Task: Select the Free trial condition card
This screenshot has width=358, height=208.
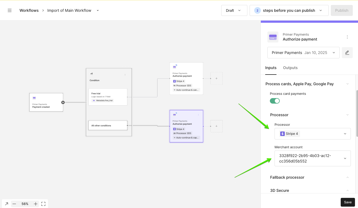Action: [x=108, y=97]
